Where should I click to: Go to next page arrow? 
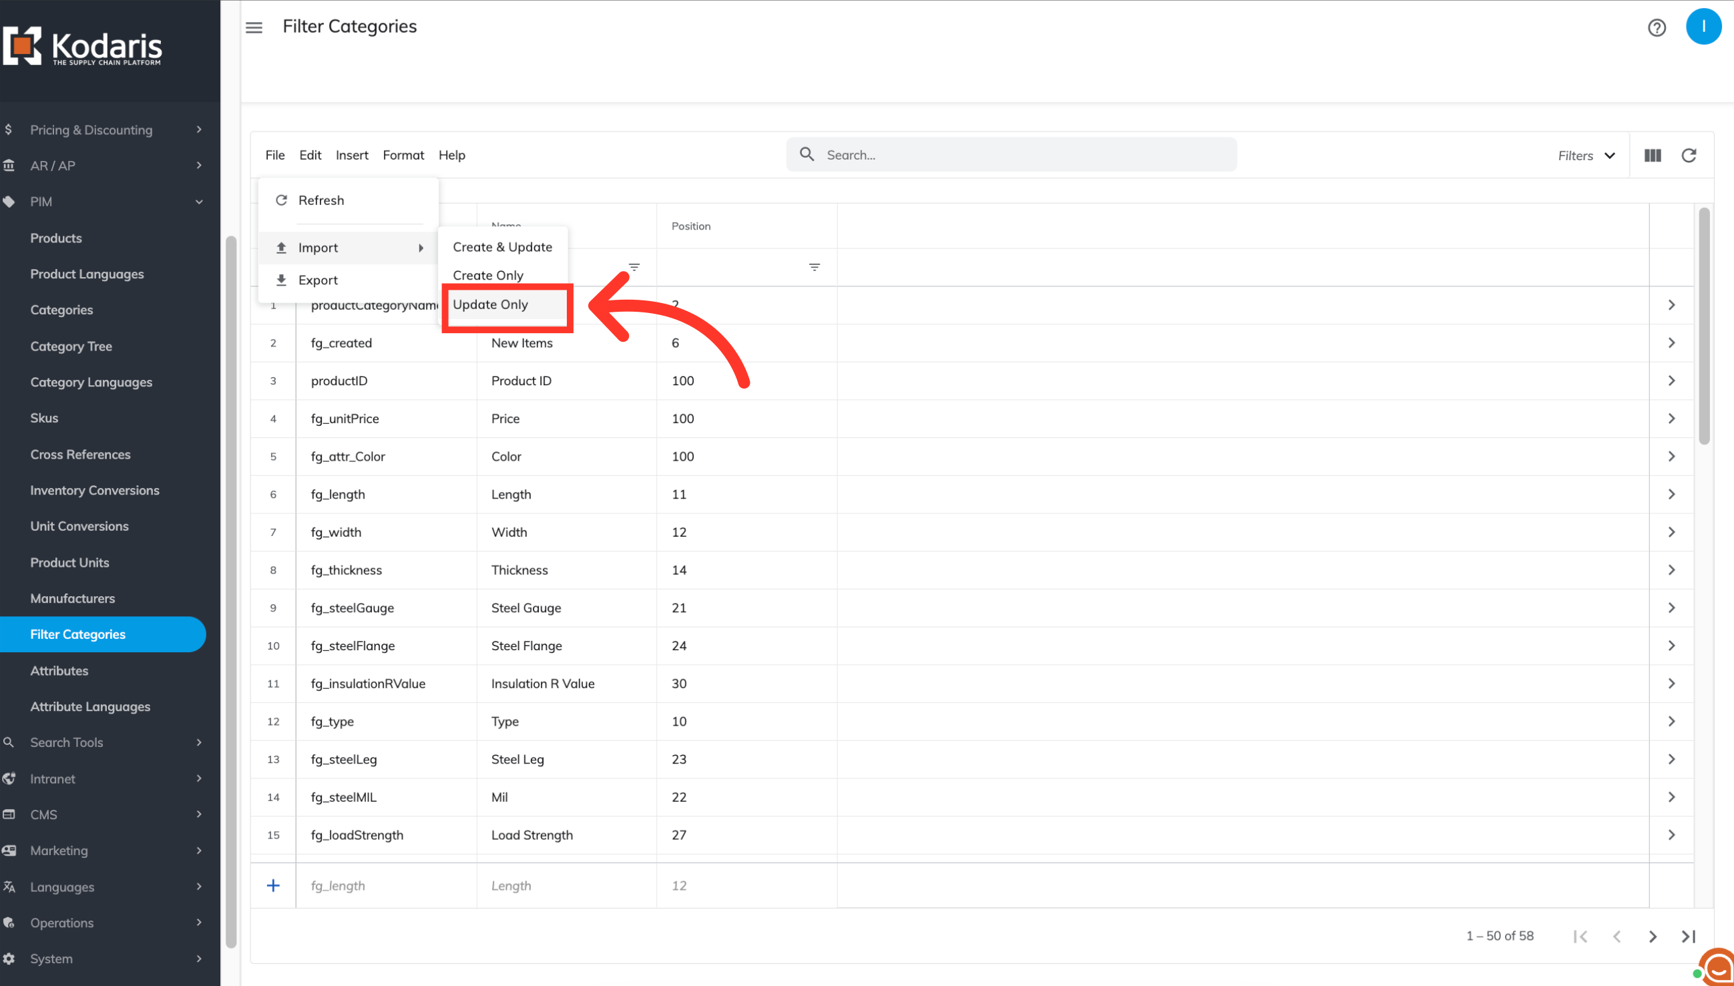tap(1652, 936)
